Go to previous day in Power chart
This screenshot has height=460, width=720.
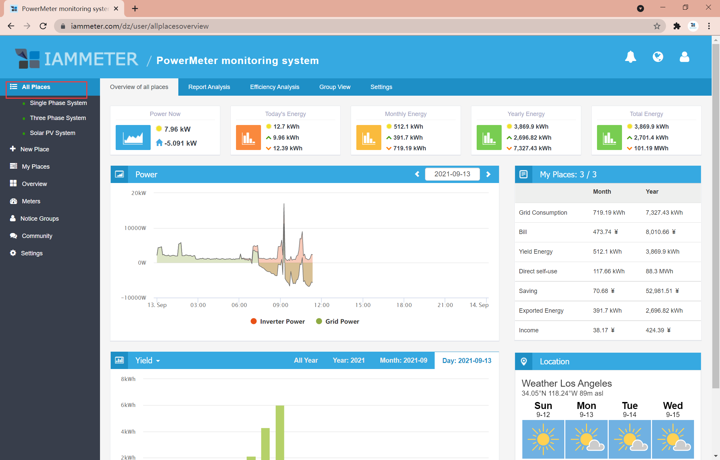pyautogui.click(x=417, y=174)
